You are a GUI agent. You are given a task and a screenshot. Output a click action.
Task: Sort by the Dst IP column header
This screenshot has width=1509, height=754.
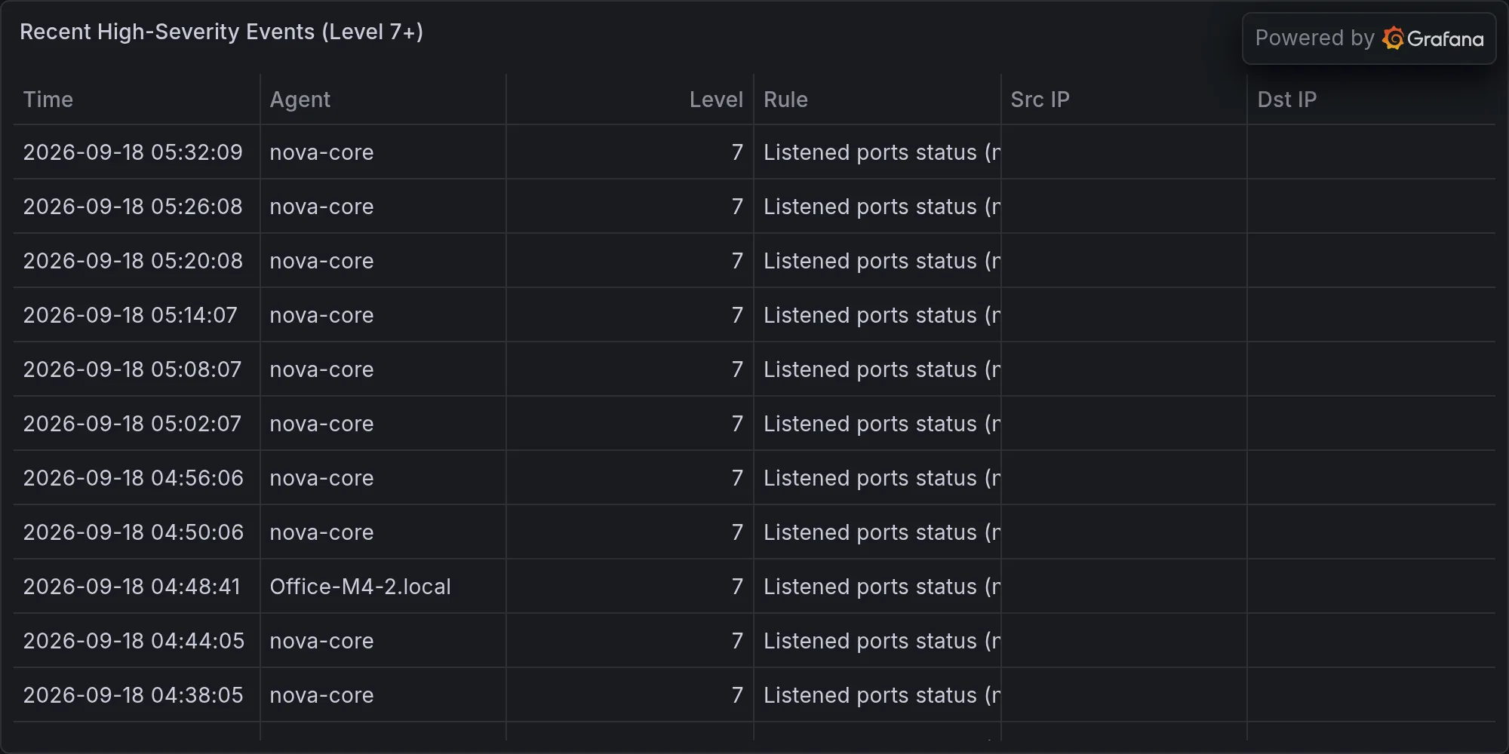[x=1287, y=100]
